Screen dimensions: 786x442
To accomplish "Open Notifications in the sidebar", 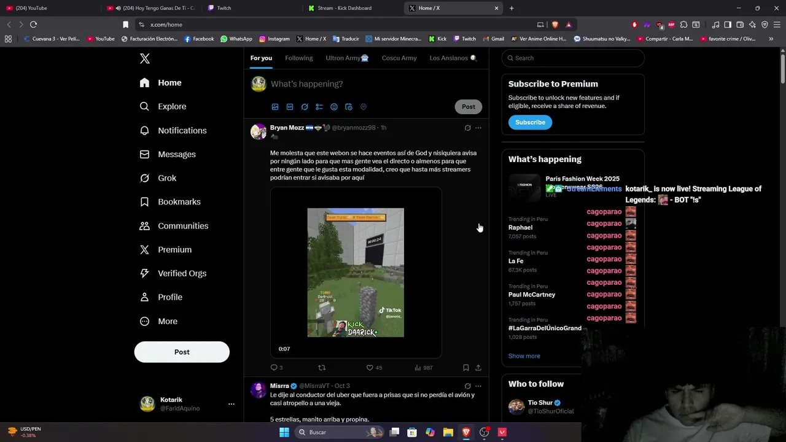I will pyautogui.click(x=173, y=130).
